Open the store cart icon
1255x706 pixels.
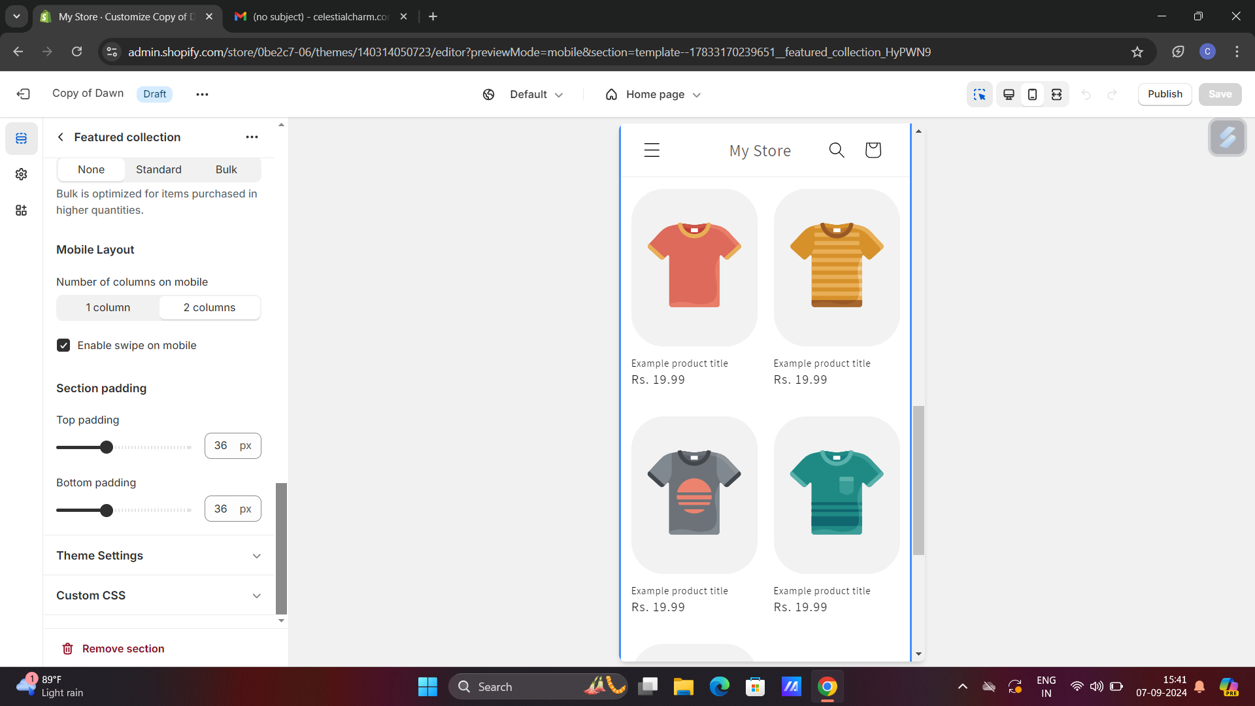tap(873, 150)
